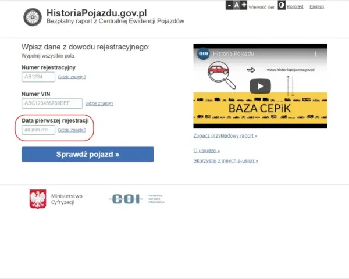Click the COI footer logo
The image size is (349, 279).
pyautogui.click(x=137, y=199)
